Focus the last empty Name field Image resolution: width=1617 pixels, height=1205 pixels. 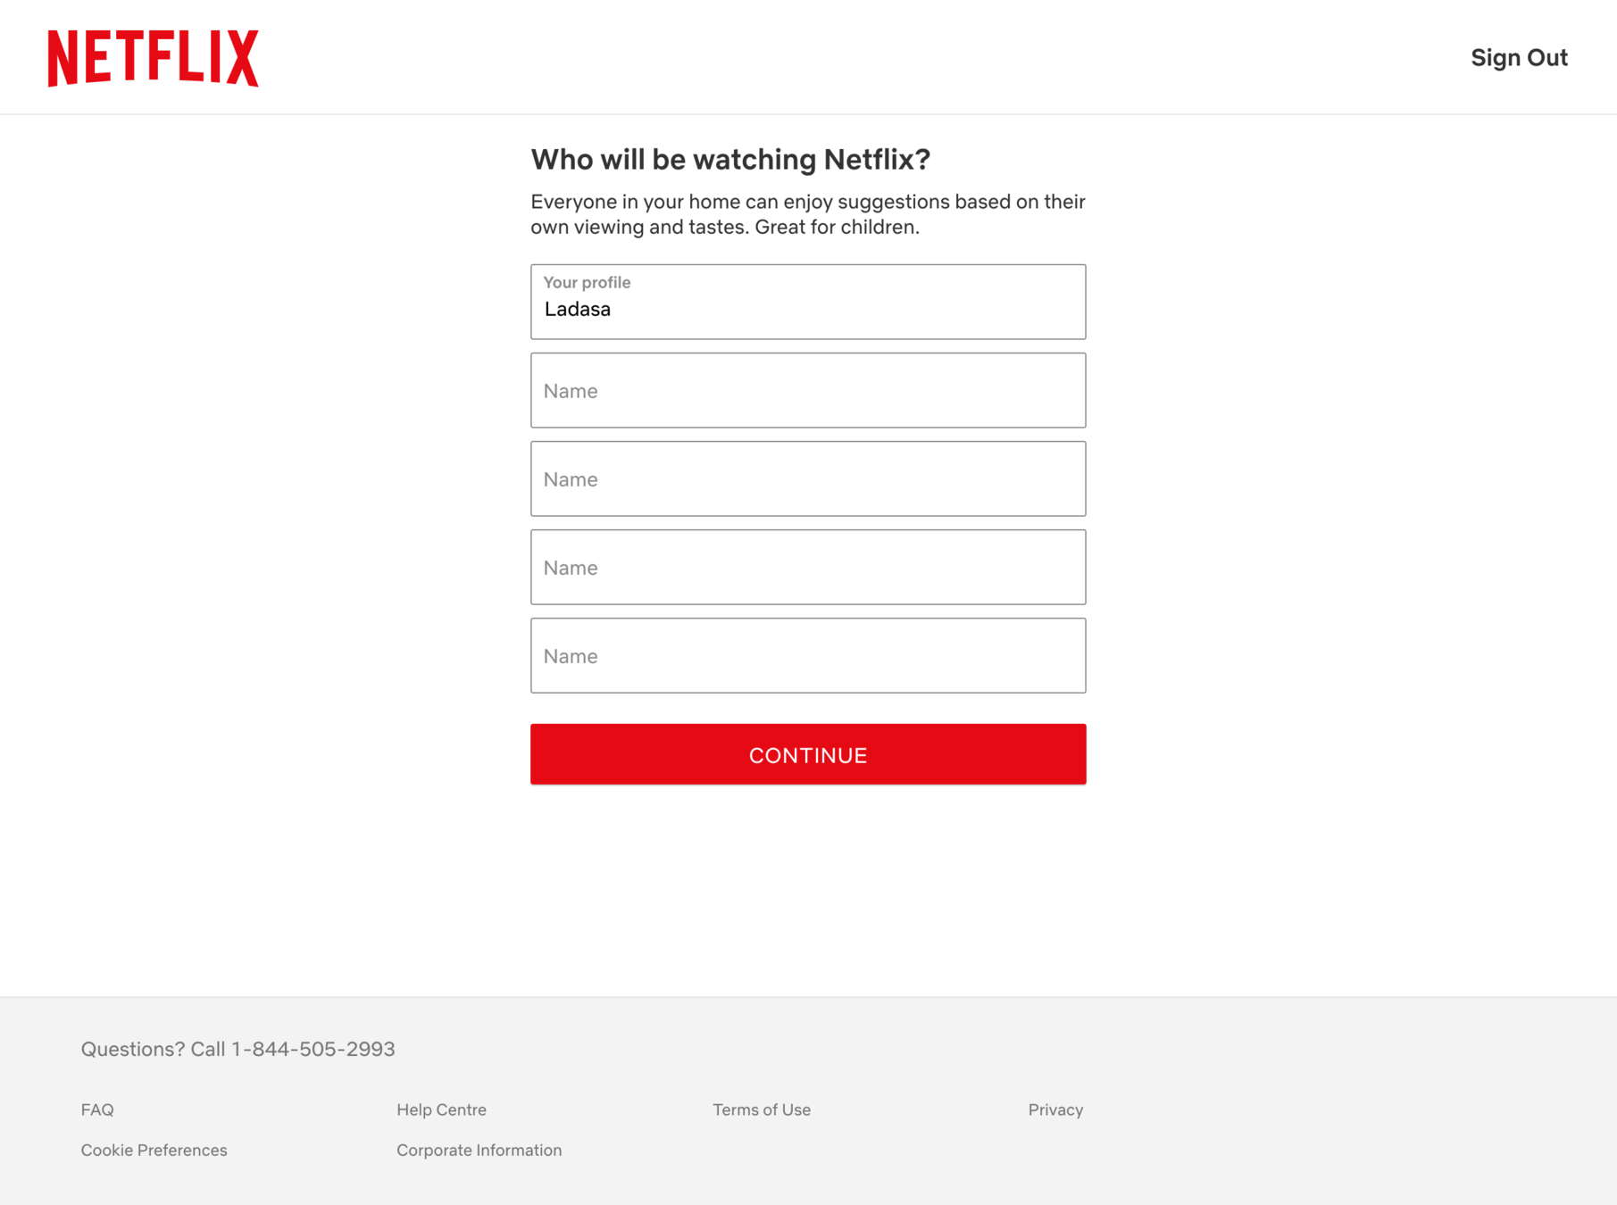(x=808, y=655)
